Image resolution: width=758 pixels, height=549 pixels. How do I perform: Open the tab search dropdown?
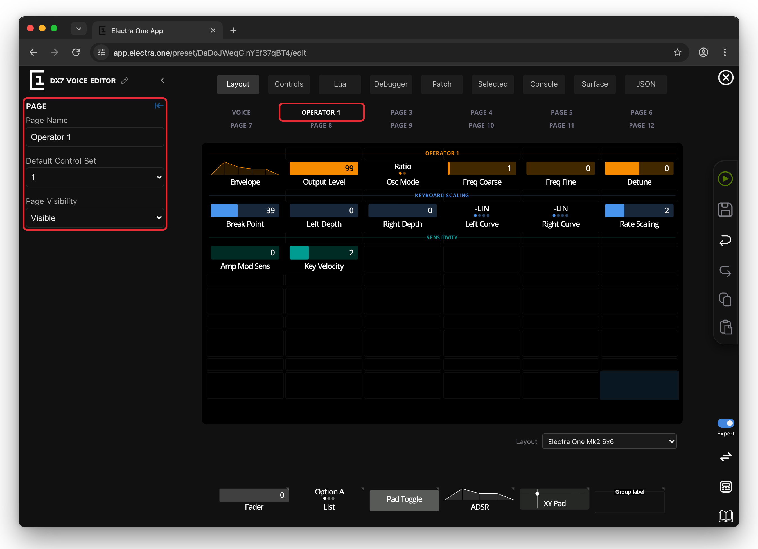point(78,29)
